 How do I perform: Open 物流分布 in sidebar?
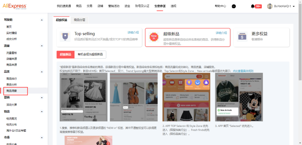(12, 125)
